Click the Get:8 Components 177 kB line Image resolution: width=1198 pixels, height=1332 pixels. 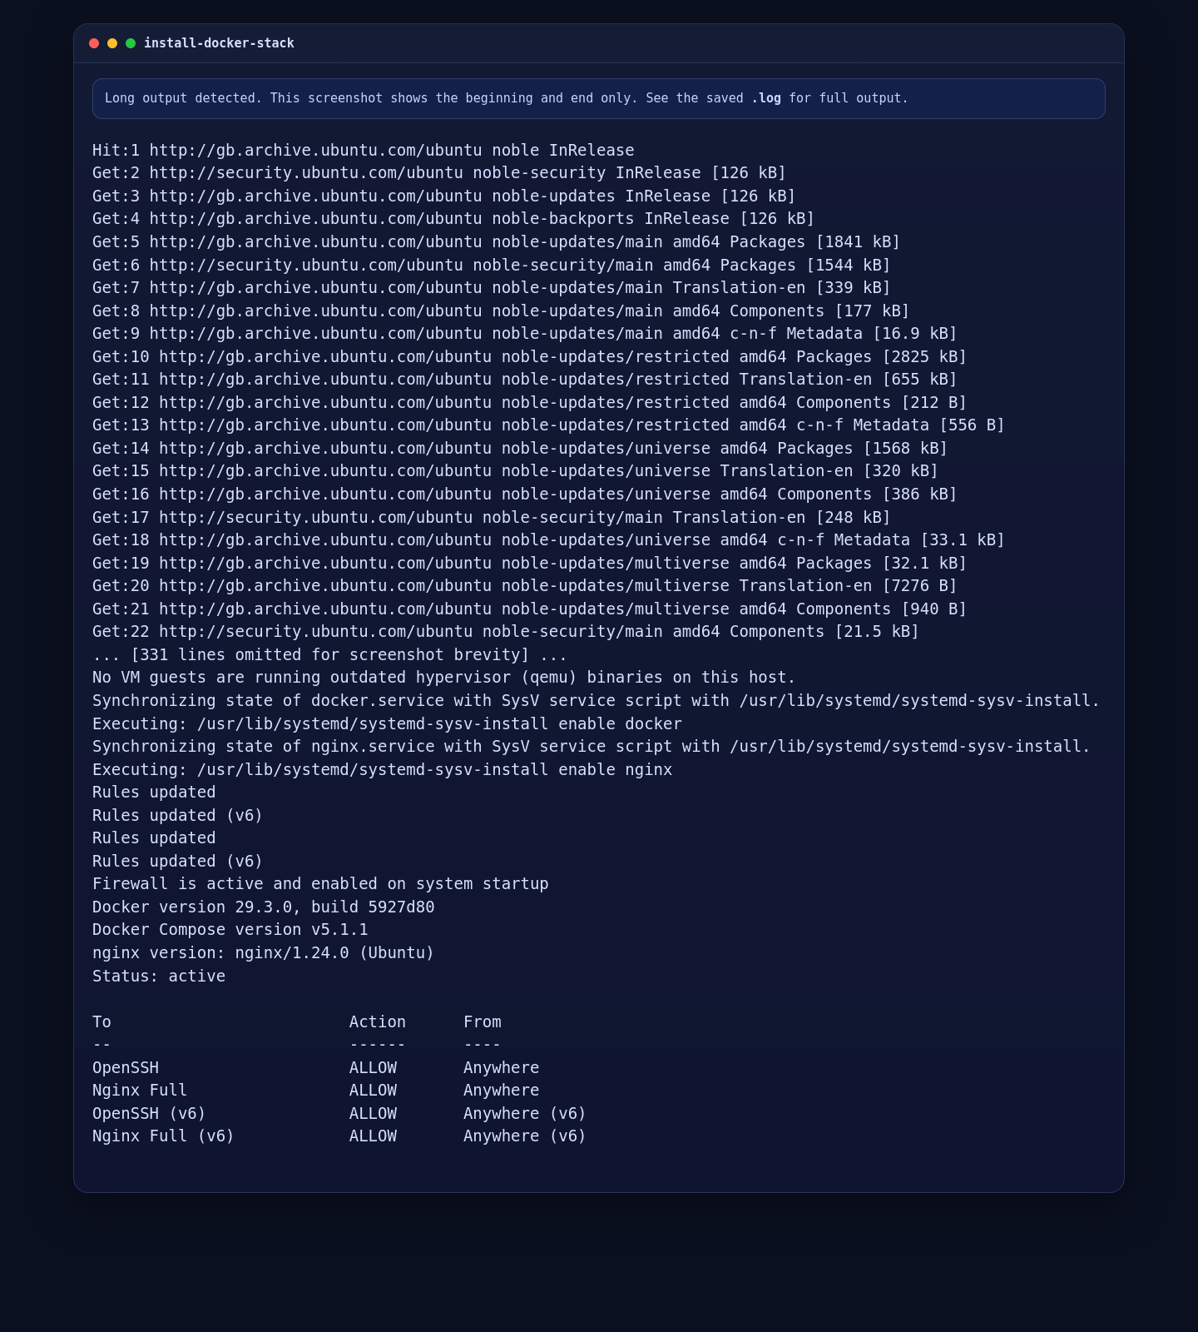point(501,311)
